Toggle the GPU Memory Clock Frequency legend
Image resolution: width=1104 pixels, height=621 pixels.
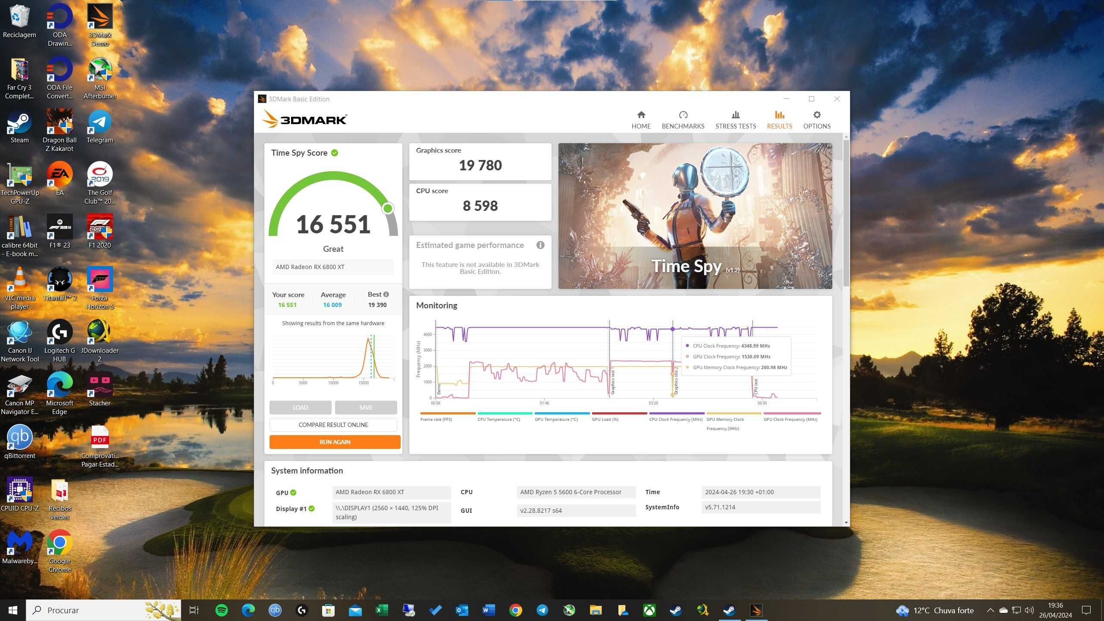point(734,421)
